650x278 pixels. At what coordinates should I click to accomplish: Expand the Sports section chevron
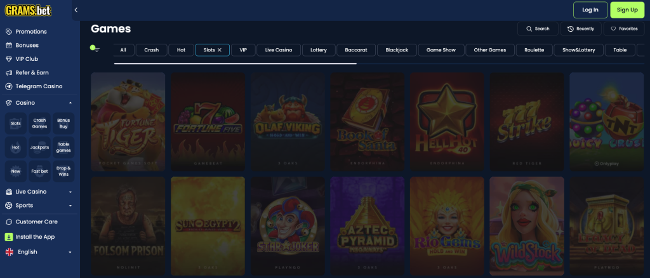(x=70, y=206)
